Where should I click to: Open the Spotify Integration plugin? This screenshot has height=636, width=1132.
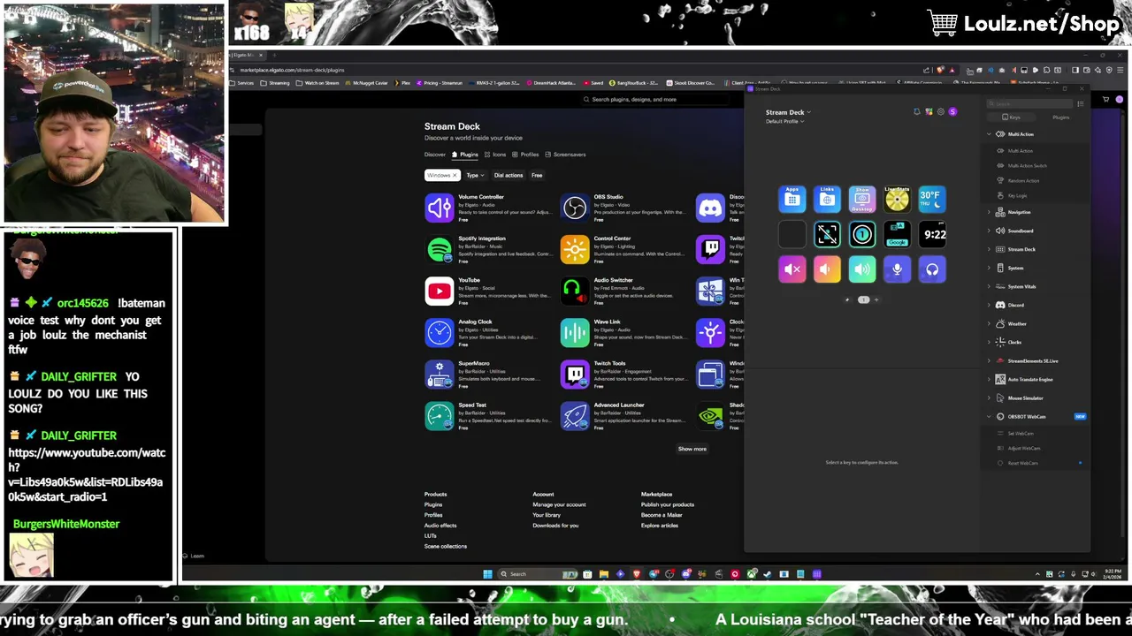pos(488,249)
